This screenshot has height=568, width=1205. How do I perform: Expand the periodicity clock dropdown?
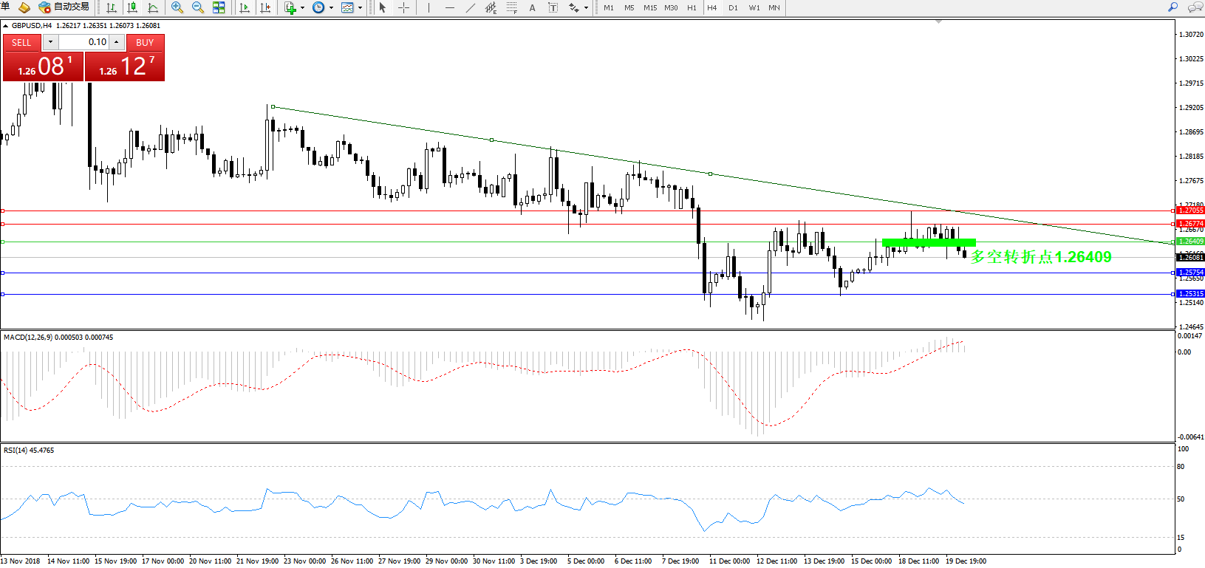pyautogui.click(x=331, y=8)
